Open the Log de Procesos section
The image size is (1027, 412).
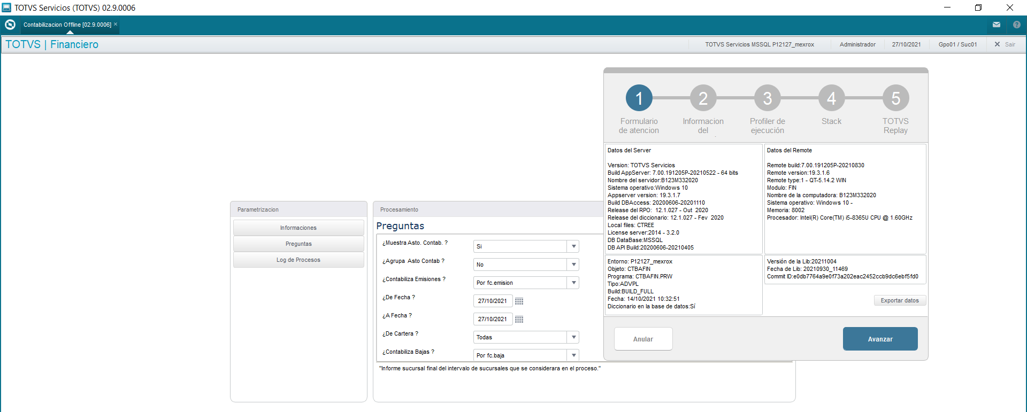click(x=298, y=260)
